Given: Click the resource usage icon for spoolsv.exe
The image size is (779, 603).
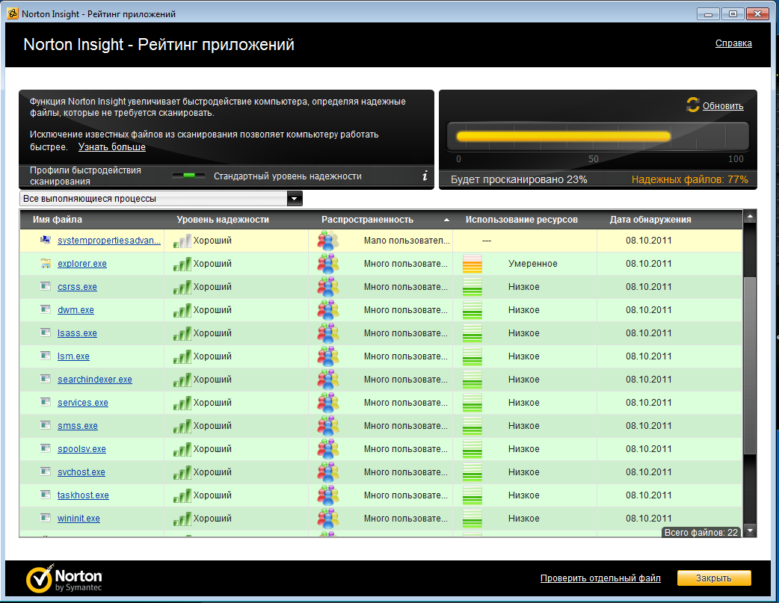Looking at the screenshot, I should click(x=472, y=449).
